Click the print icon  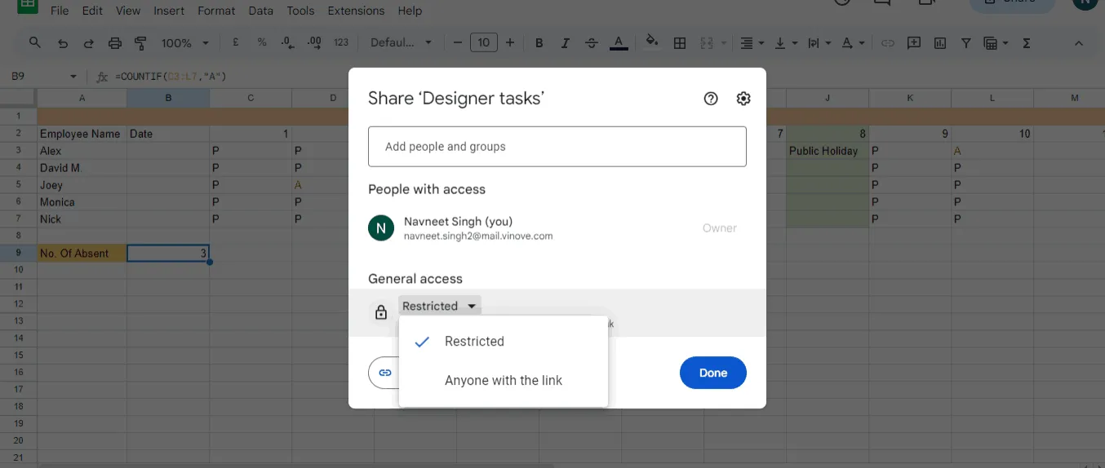[x=114, y=43]
